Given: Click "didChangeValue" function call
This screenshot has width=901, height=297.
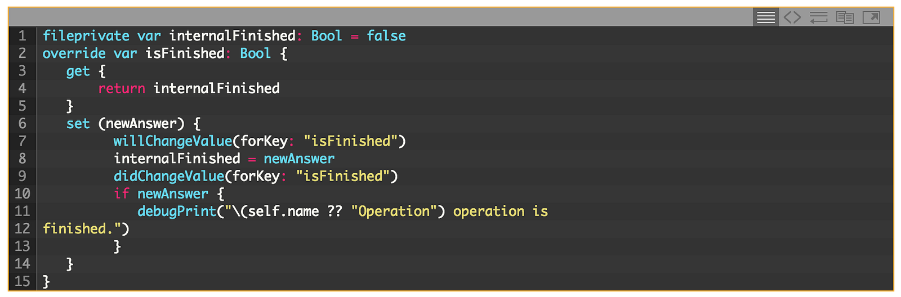Looking at the screenshot, I should [x=168, y=177].
